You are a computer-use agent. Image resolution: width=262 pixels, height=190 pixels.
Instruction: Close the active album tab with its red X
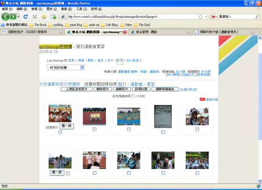pos(125,32)
